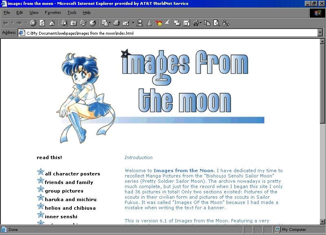Open the 'friends and family' link
Screen dimensions: 326x235
tap(69, 182)
